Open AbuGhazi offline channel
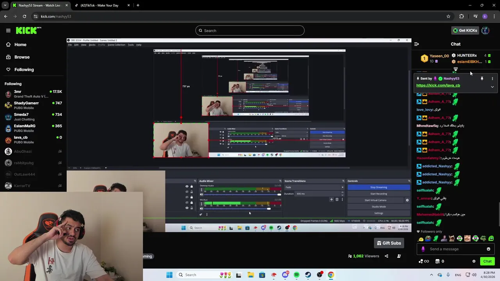Screen dimensions: 500x281 click(33, 151)
